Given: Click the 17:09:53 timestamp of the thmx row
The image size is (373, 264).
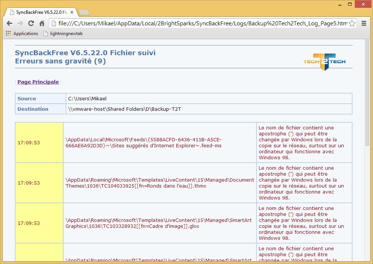Looking at the screenshot, I should coord(29,183).
